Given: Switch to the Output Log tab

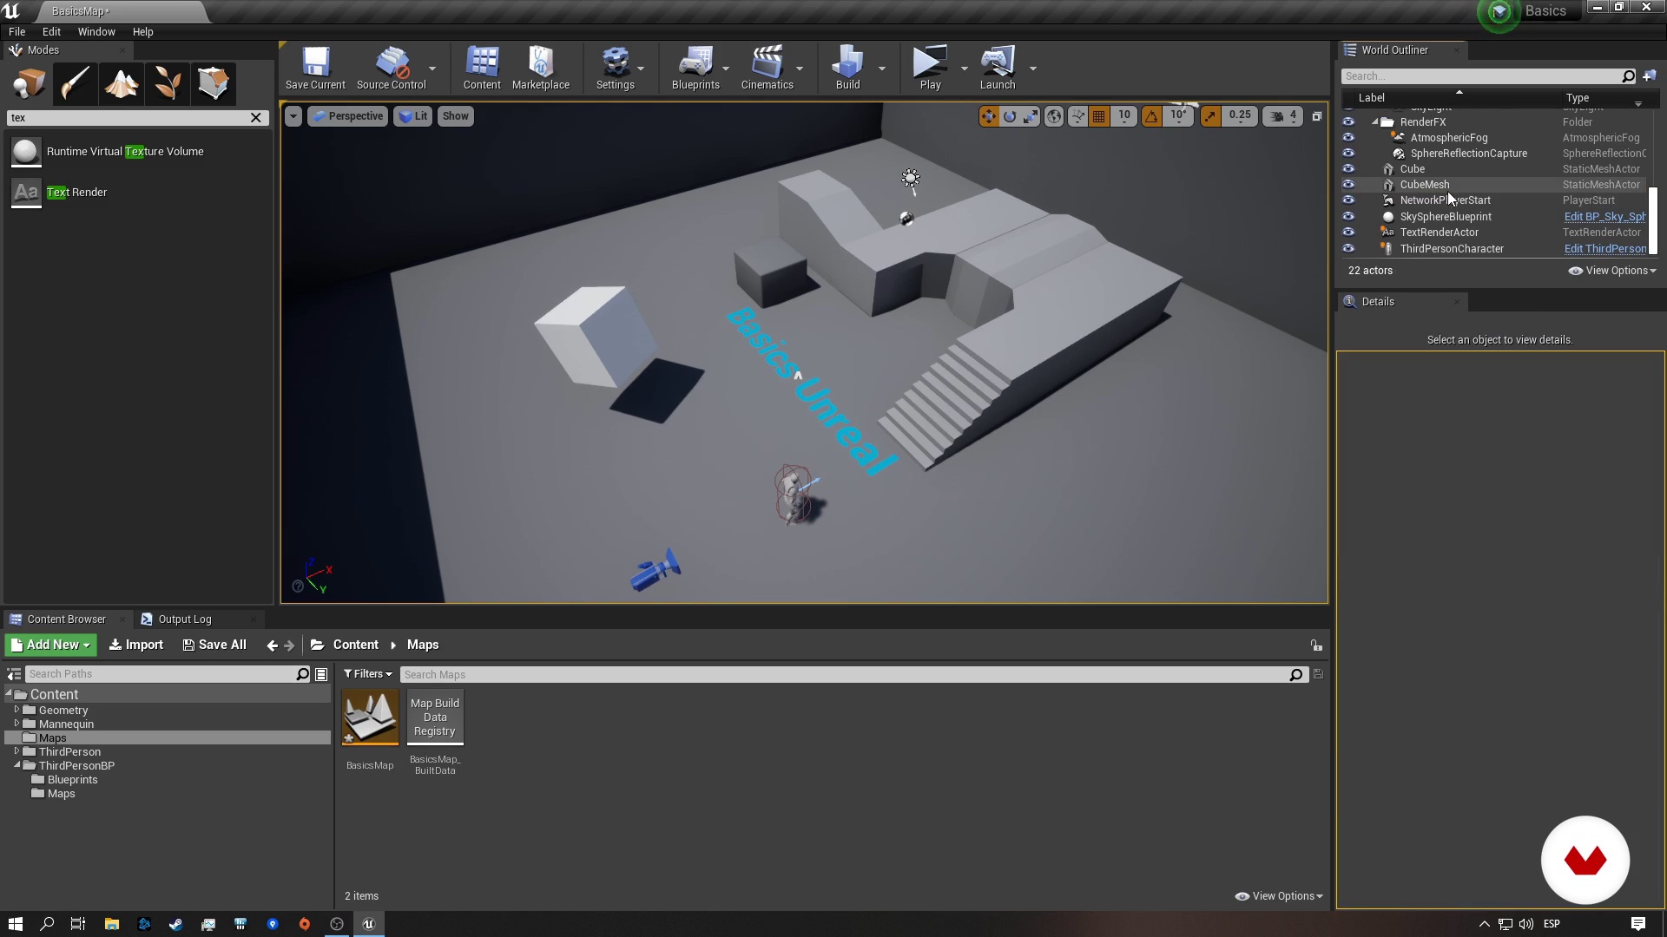Looking at the screenshot, I should tap(185, 619).
